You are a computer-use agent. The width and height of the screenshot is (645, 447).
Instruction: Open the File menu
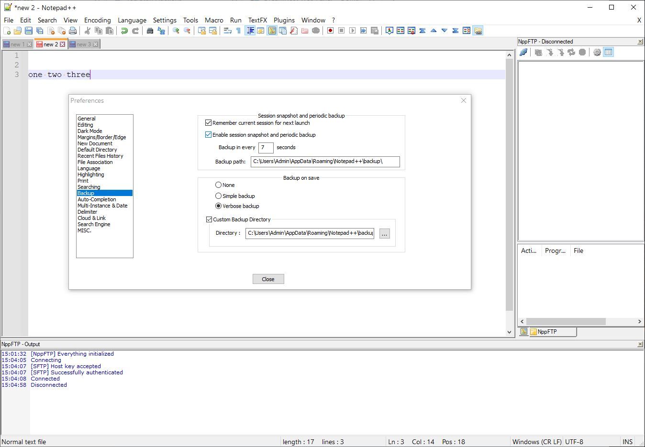tap(9, 20)
